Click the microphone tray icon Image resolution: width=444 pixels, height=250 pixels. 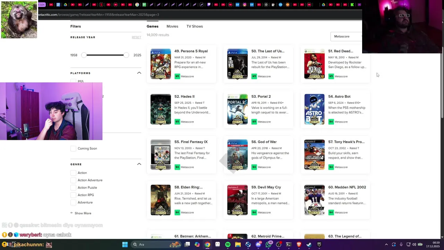click(401, 244)
